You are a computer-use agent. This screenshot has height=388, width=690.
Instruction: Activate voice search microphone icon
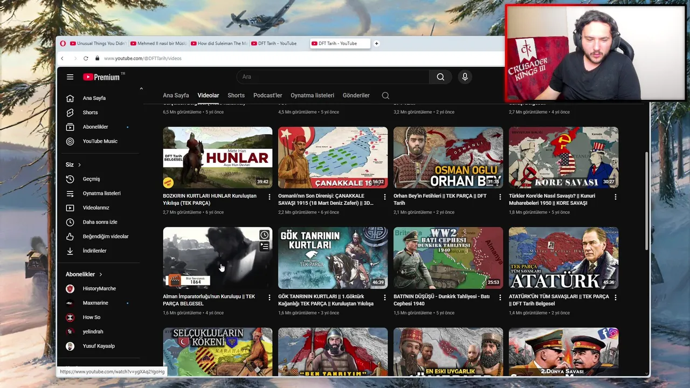pos(465,77)
